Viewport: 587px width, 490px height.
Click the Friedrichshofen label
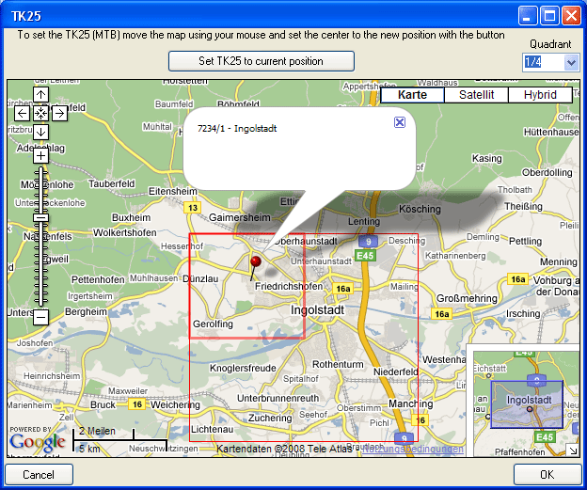click(x=289, y=286)
